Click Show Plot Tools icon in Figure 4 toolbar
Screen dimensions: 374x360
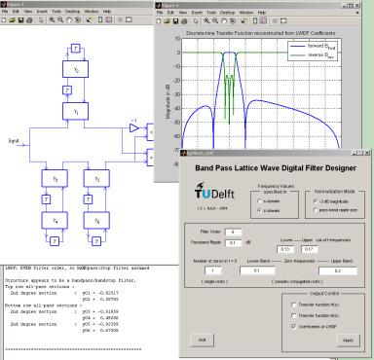pos(283,21)
